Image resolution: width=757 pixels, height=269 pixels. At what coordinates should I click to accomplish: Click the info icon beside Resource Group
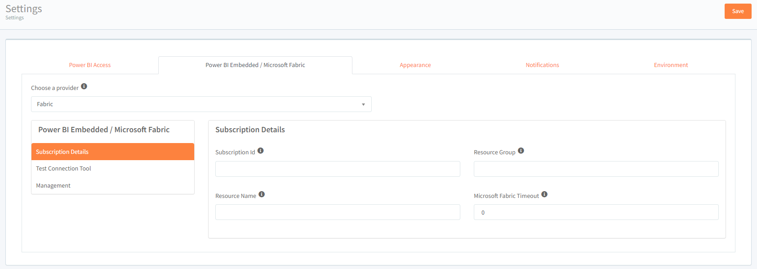(521, 151)
